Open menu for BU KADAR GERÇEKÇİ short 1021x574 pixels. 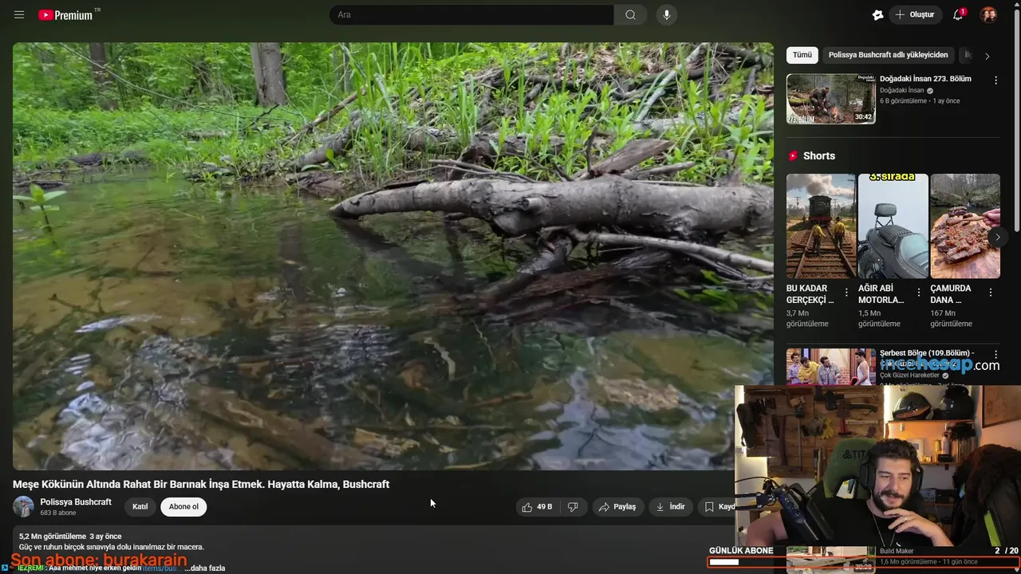pos(846,293)
